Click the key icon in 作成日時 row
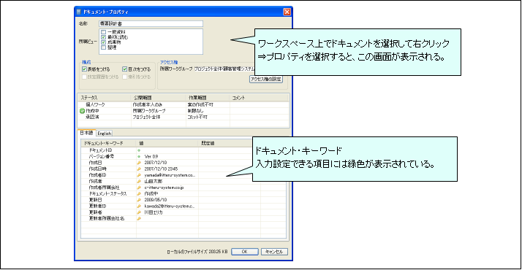The height and width of the screenshot is (270, 522). (x=139, y=169)
